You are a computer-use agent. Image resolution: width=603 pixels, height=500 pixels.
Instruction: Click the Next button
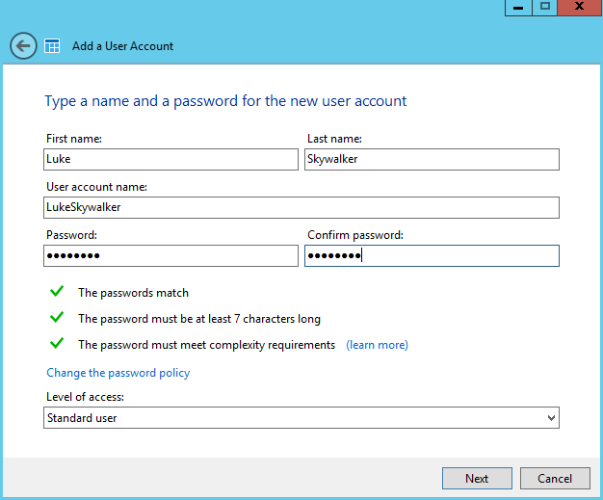tap(477, 478)
